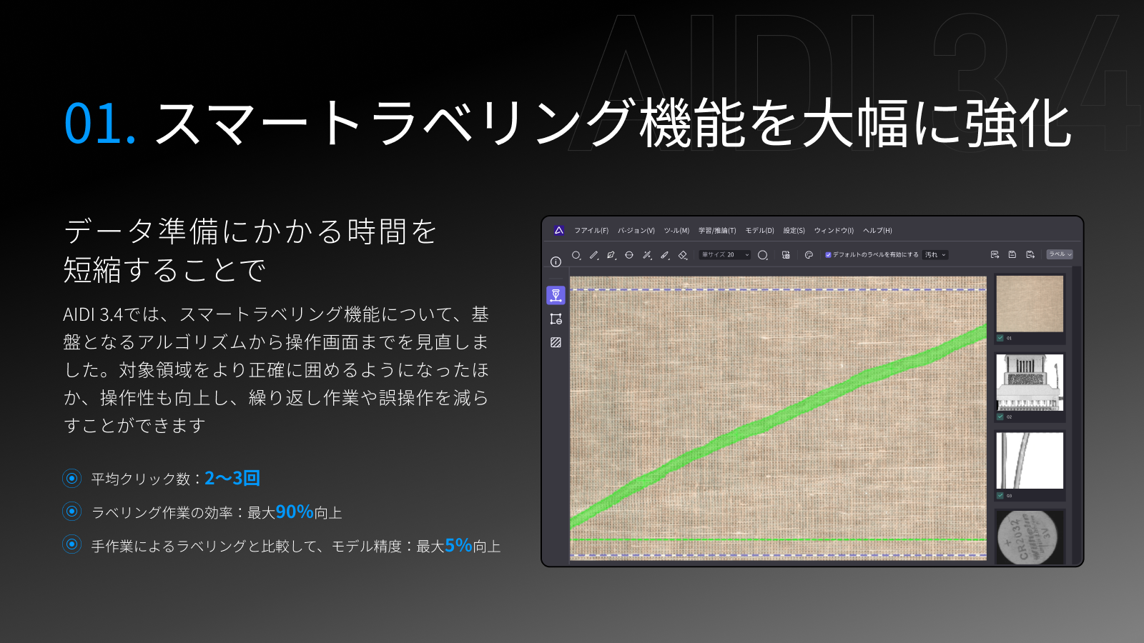Screen dimensions: 1144x643
Task: Select the eraser tool
Action: click(x=683, y=255)
